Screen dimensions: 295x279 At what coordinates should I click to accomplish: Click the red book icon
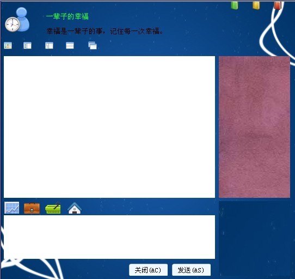(x=278, y=5)
